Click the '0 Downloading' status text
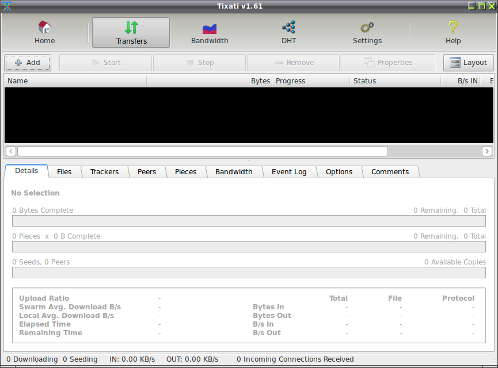Screen dimensions: 498x368 tap(32, 359)
